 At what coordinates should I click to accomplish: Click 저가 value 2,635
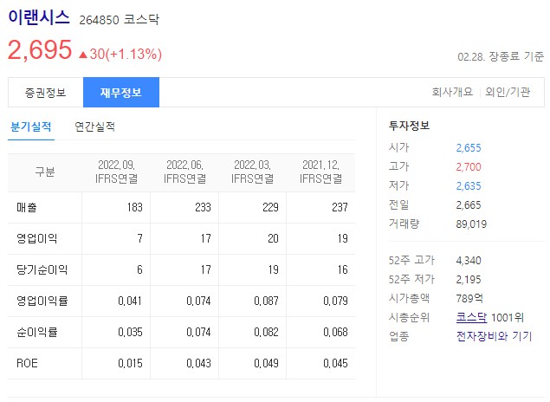[469, 186]
